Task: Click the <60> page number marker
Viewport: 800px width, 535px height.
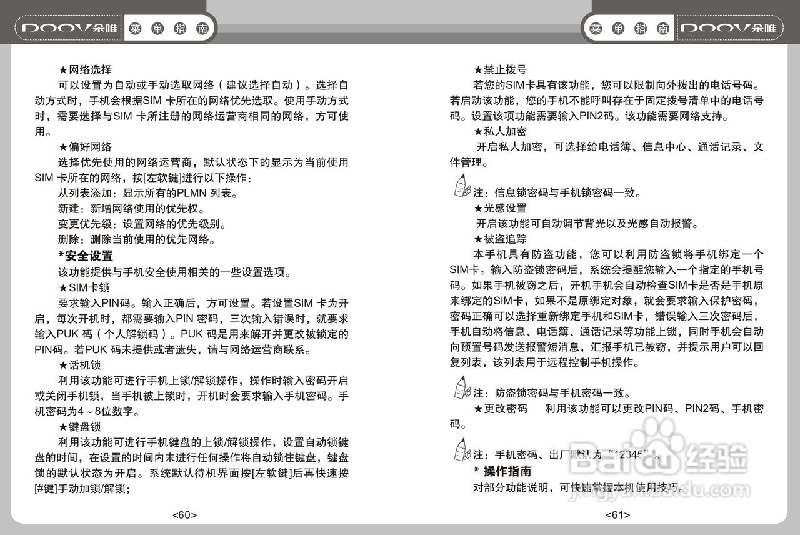Action: point(184,514)
